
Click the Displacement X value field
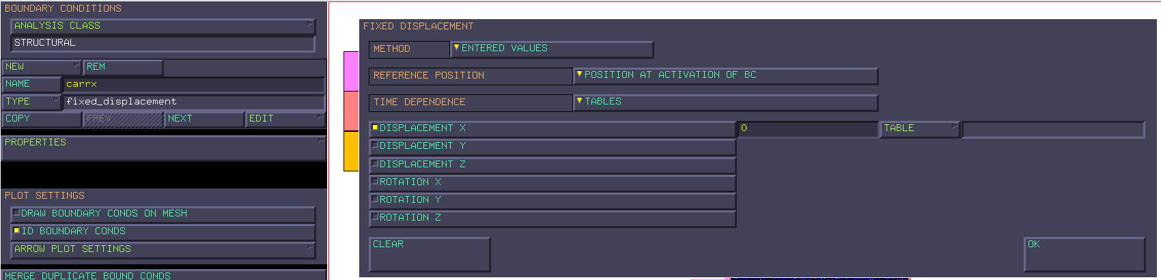pos(807,129)
